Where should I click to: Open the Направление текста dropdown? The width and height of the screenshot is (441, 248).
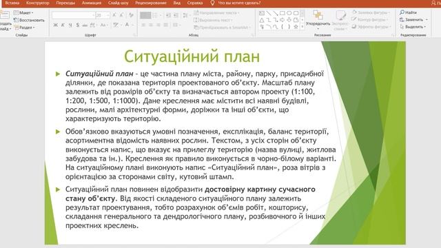(x=216, y=12)
